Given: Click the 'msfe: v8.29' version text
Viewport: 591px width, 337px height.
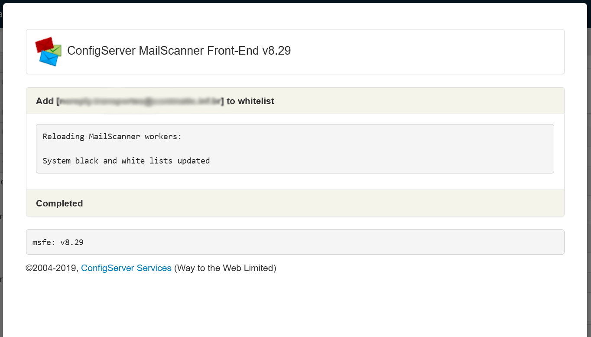Looking at the screenshot, I should 58,242.
